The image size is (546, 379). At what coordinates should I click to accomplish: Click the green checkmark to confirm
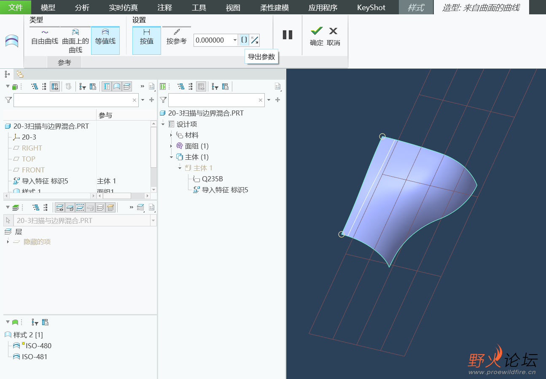pos(316,31)
